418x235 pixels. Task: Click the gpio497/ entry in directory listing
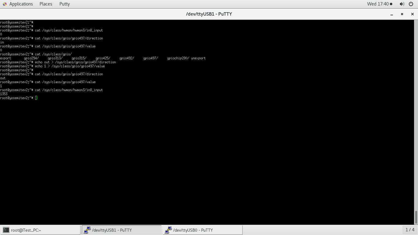click(151, 58)
